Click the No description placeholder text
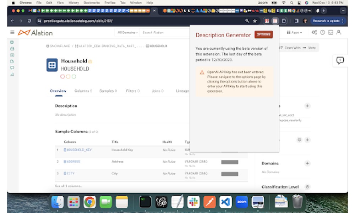355x213 pixels. coord(65,115)
